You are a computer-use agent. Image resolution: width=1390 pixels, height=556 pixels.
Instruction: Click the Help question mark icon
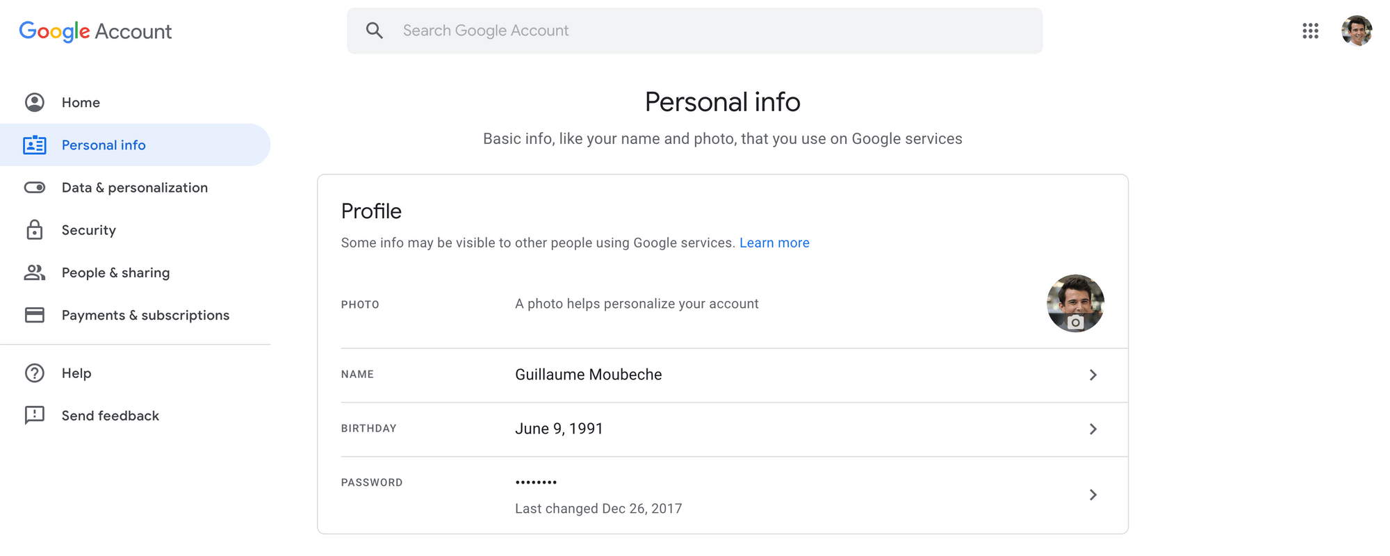click(x=35, y=373)
